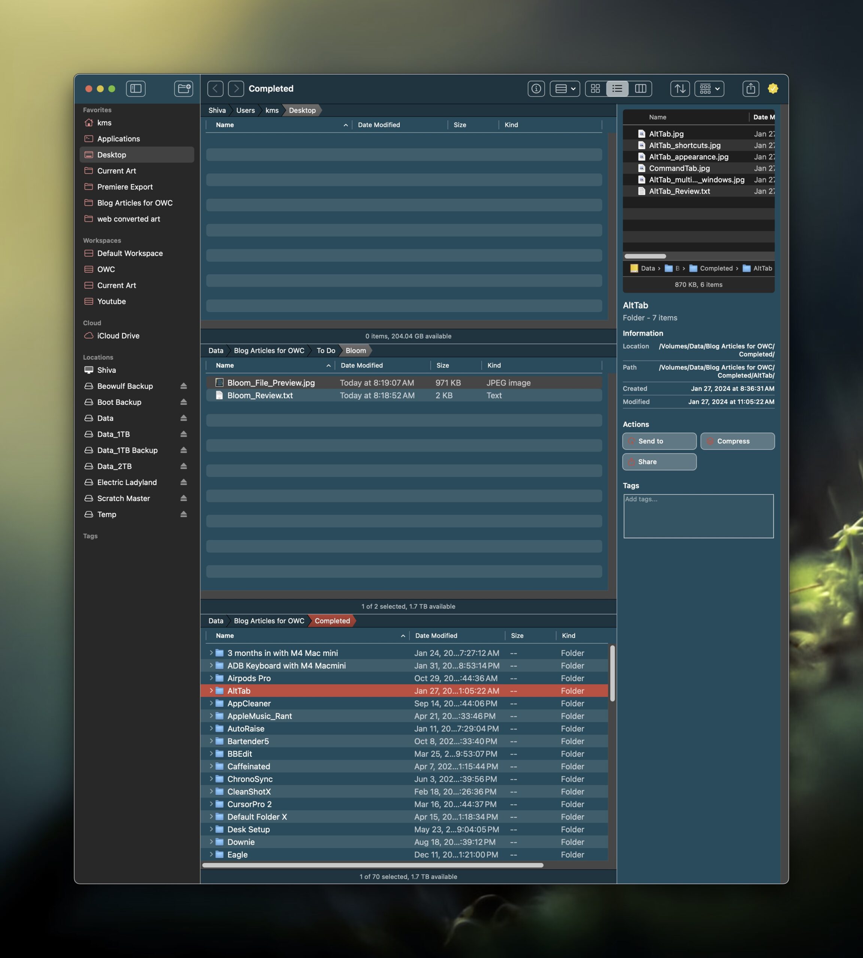Open the pane layout dropdown
Screen dimensions: 863x958
click(565, 89)
